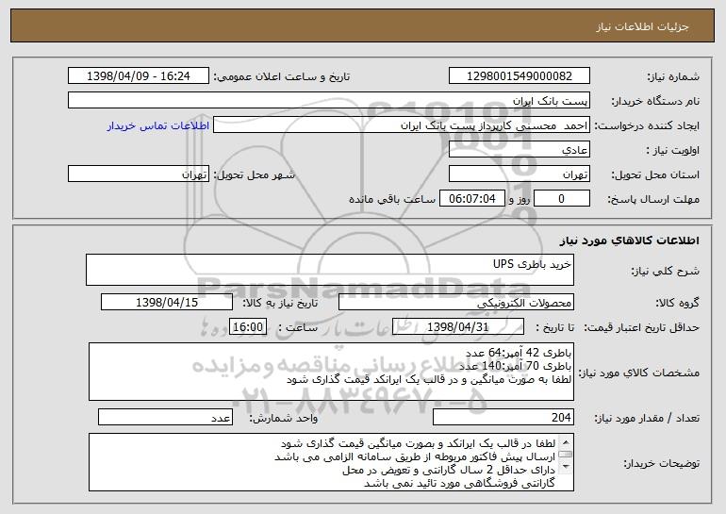Viewport: 726px width, 514px height.
Task: Click the label استان محل تحویل
Action: pos(655,175)
